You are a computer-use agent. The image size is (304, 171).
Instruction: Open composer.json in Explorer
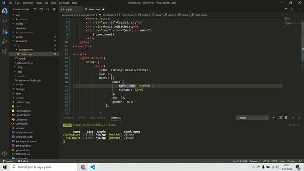click(x=24, y=133)
